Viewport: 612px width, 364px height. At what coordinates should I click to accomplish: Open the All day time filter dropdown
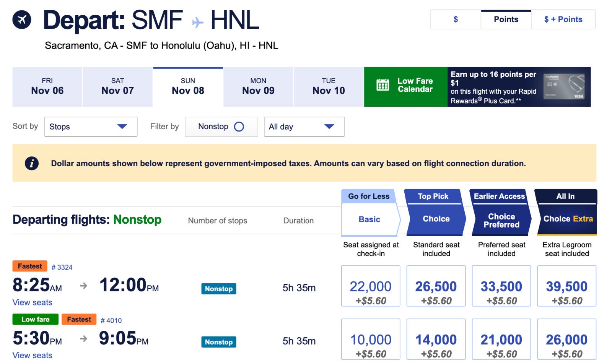point(304,127)
